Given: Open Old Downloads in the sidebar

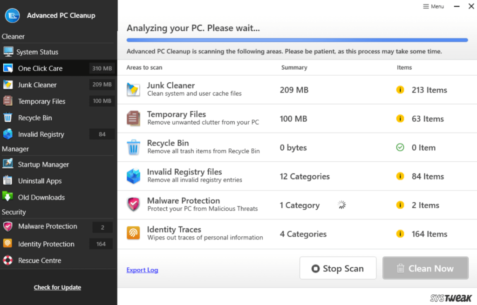Looking at the screenshot, I should click(x=58, y=197).
